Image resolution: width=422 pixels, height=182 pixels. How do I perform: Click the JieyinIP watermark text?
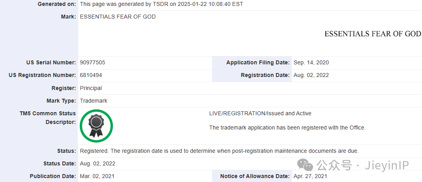(x=387, y=165)
